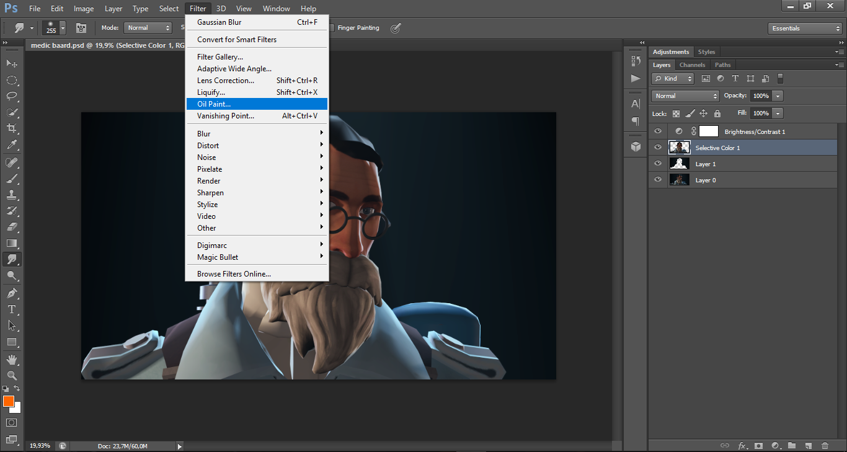Choose Oil Paint from Filter menu
The image size is (847, 452).
pos(257,104)
